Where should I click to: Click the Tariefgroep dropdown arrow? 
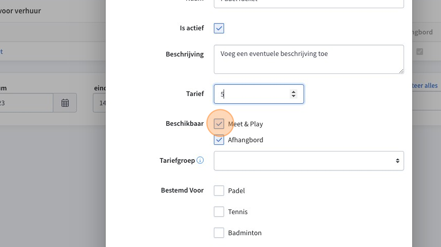(397, 161)
